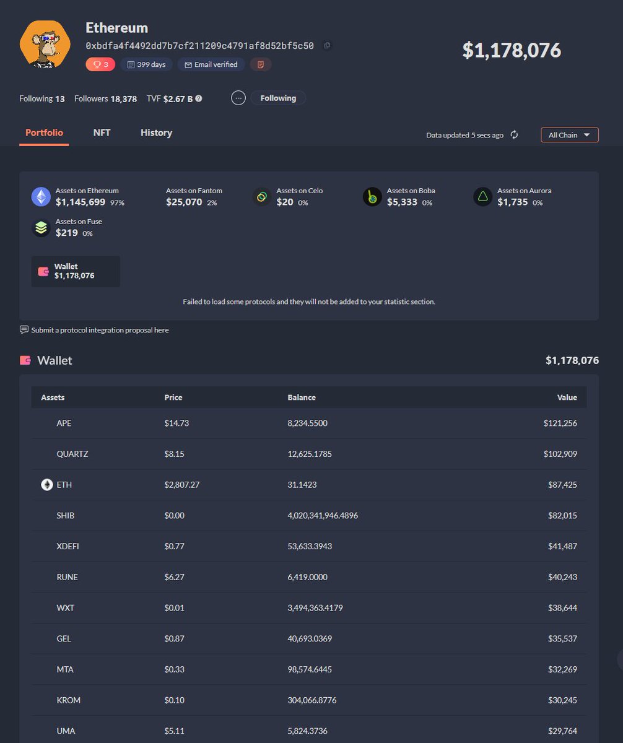Click the RUNE balance 6,419.0000
Screen dimensions: 623x743
tap(307, 577)
